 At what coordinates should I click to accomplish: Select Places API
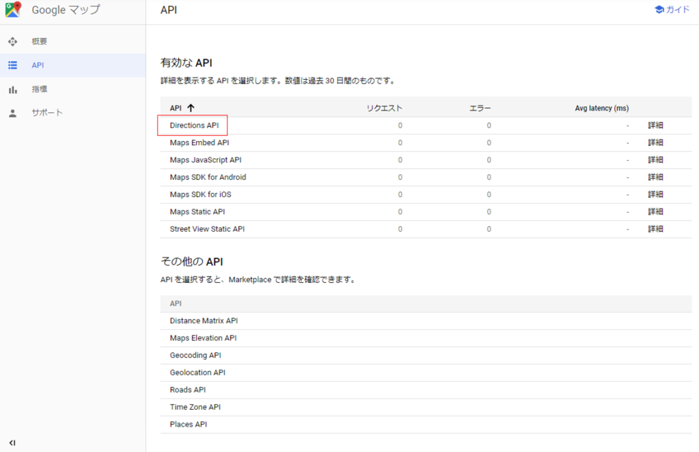(x=188, y=425)
